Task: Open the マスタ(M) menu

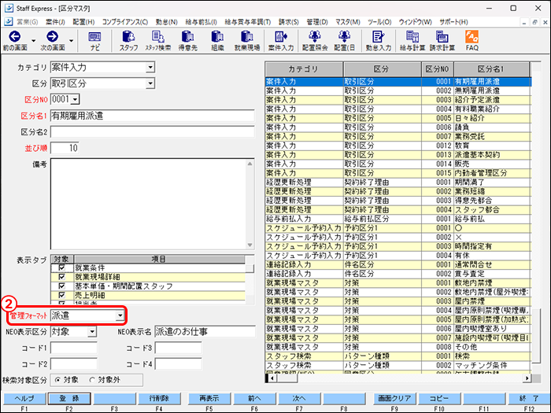Action: 348,22
